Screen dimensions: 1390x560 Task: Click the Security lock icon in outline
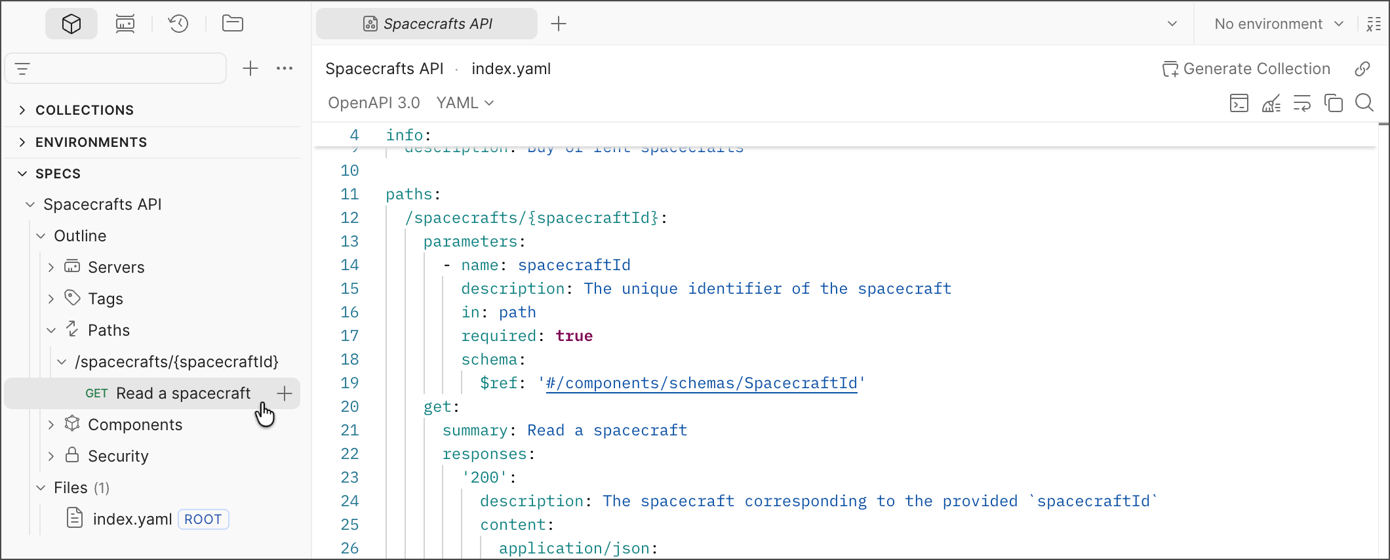(72, 455)
